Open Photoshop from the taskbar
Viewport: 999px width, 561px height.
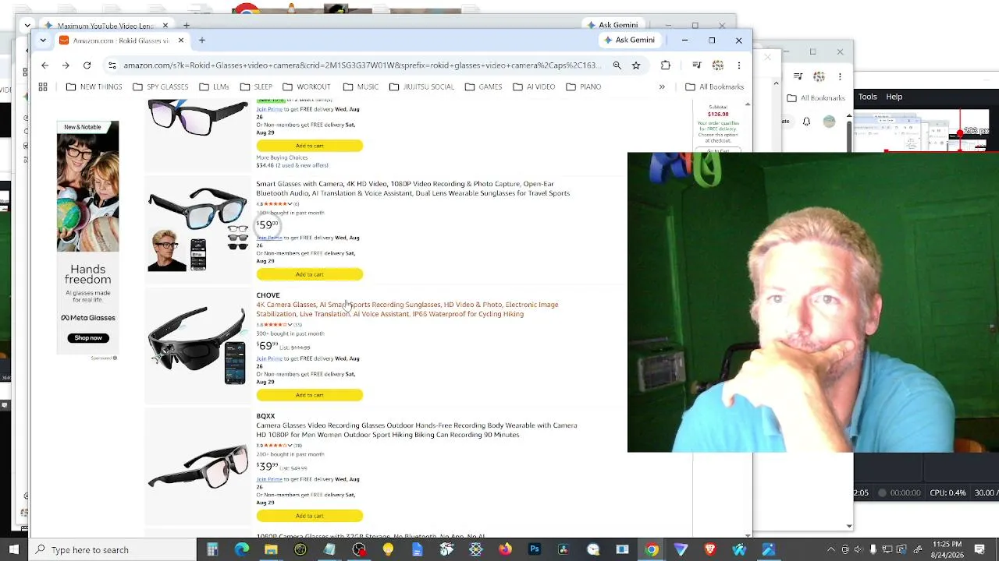535,550
